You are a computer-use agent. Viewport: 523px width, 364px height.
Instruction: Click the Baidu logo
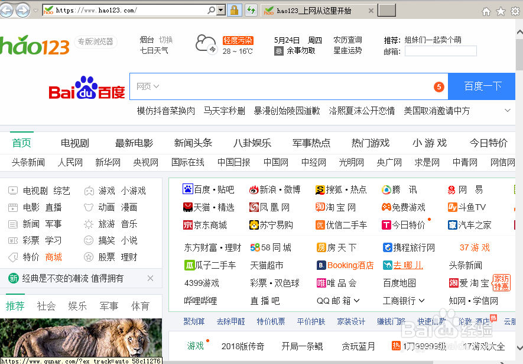point(87,88)
